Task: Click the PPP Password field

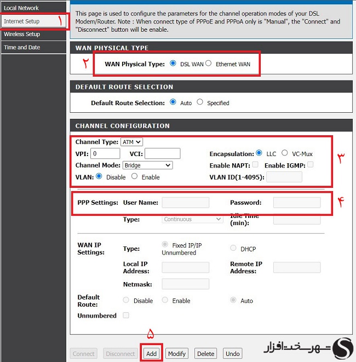Action: (x=296, y=203)
